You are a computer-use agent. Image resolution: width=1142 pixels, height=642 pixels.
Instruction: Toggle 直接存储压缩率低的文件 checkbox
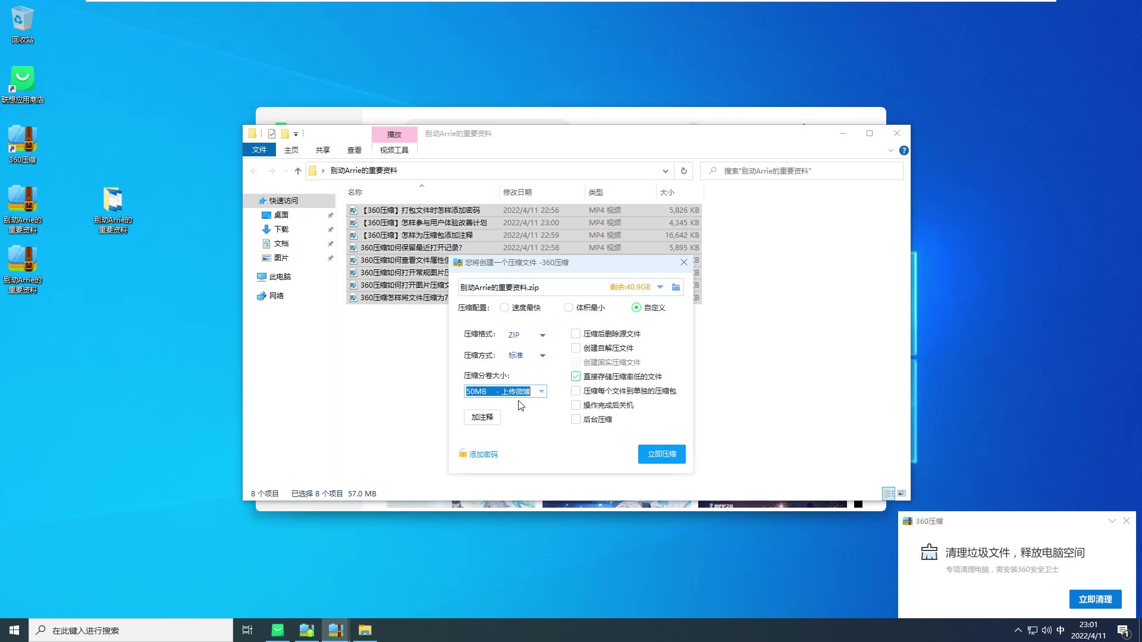coord(575,376)
